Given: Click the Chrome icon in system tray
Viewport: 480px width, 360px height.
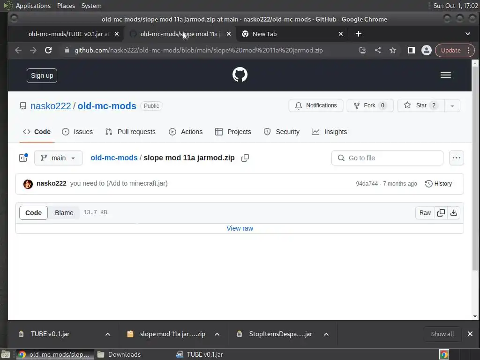Looking at the screenshot, I should tap(444, 354).
